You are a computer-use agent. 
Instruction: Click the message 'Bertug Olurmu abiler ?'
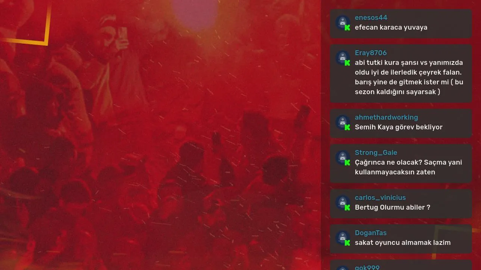click(x=392, y=207)
